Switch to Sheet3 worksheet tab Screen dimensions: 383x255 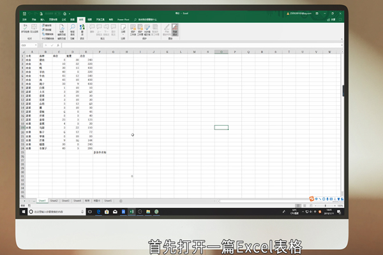tap(66, 201)
